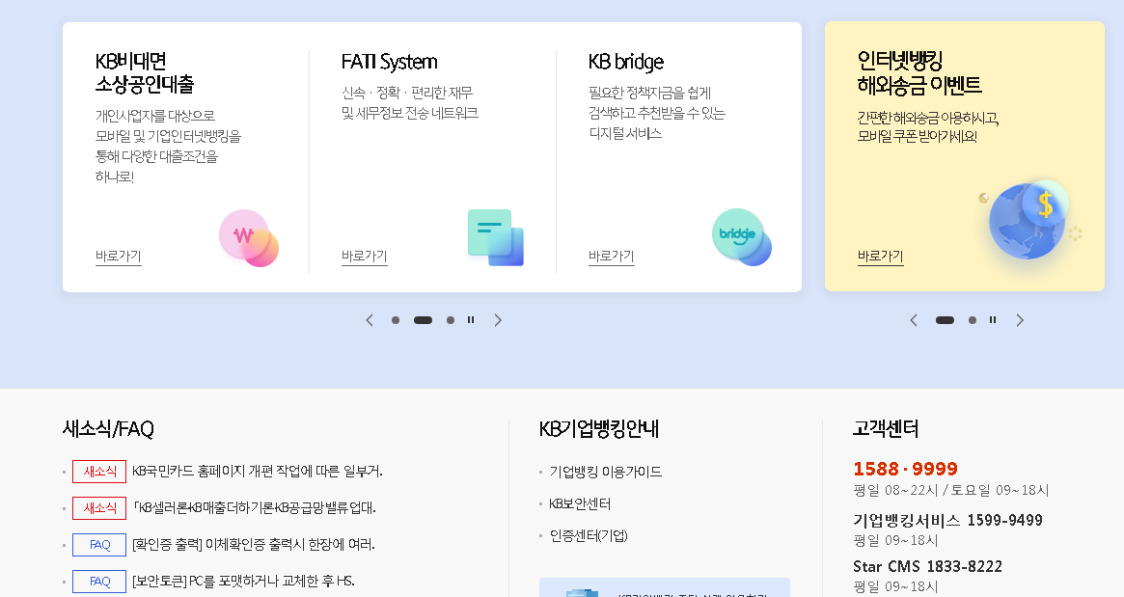
Task: Click the KB비대면 소상공인대출 heading
Action: tap(145, 72)
